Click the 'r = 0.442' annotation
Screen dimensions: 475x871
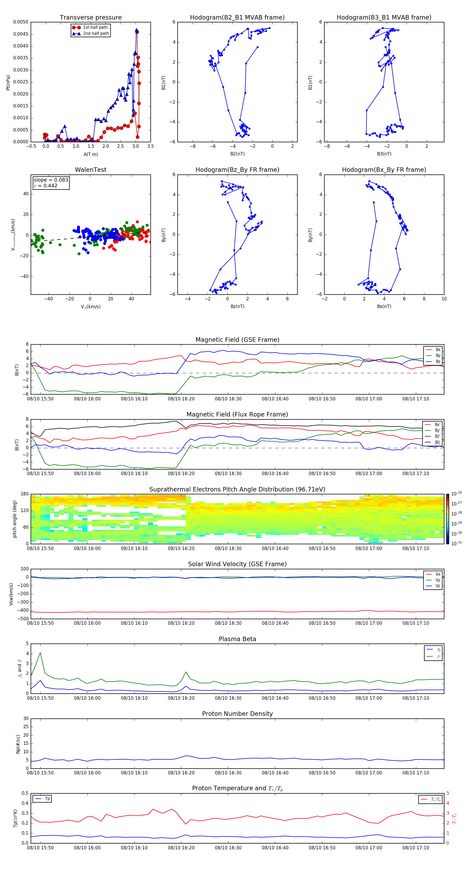[x=46, y=186]
